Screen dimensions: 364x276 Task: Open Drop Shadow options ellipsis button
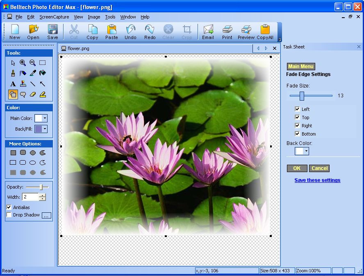46,216
